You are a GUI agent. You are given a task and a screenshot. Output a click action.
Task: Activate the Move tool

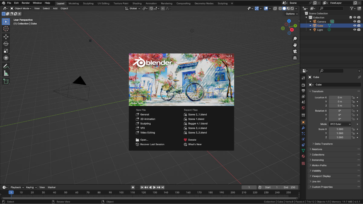tap(6, 37)
